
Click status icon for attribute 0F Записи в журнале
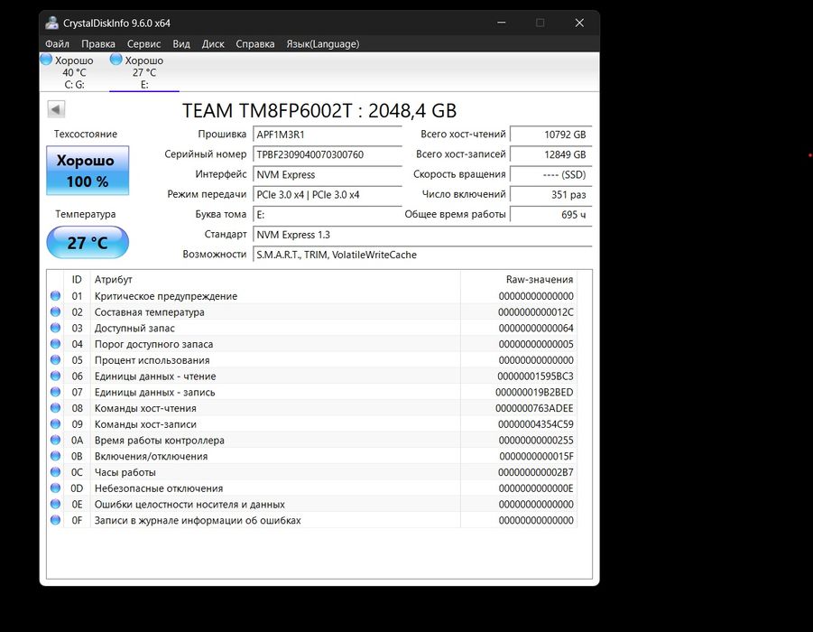pos(55,520)
